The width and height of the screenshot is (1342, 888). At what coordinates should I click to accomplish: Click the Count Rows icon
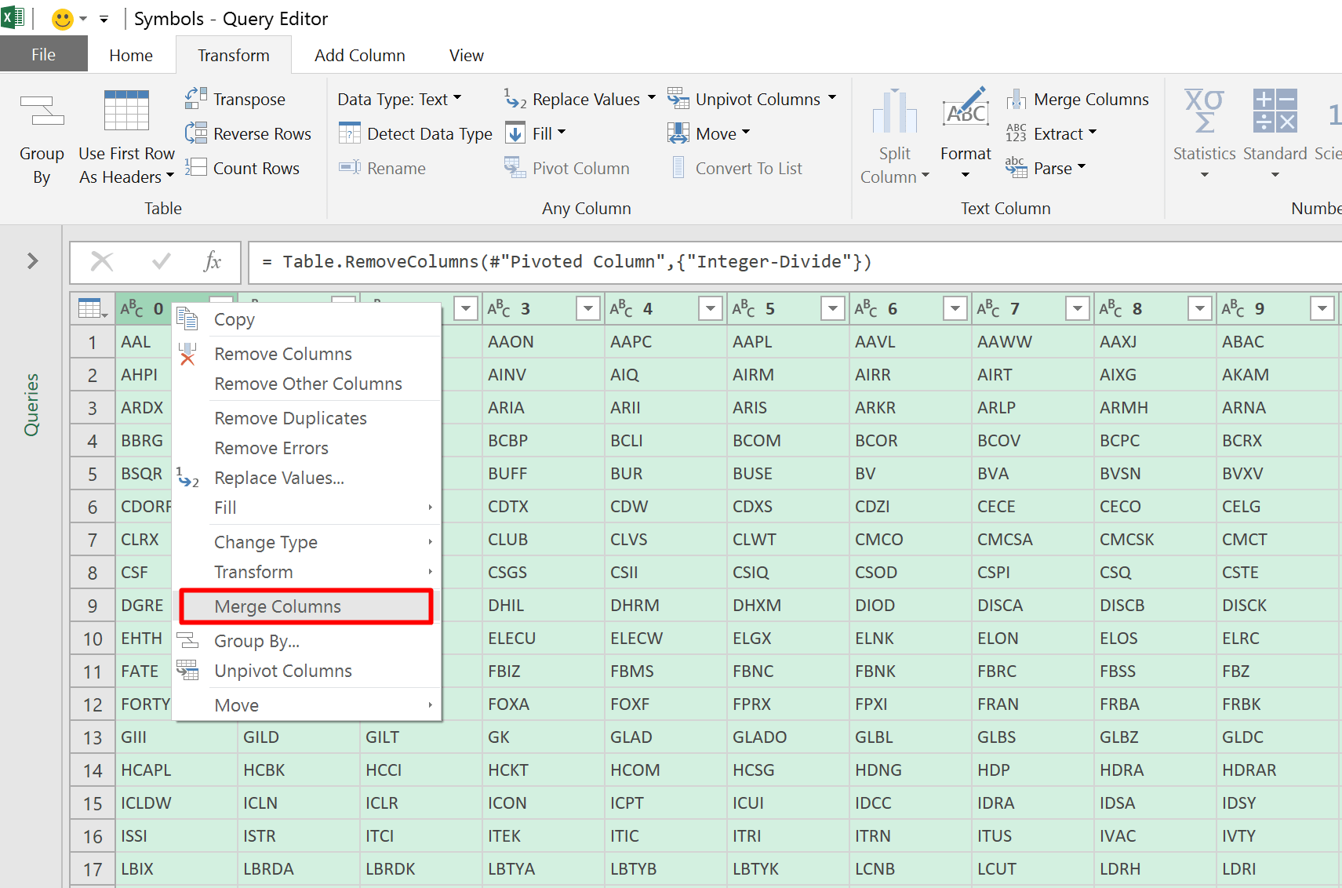tap(196, 168)
